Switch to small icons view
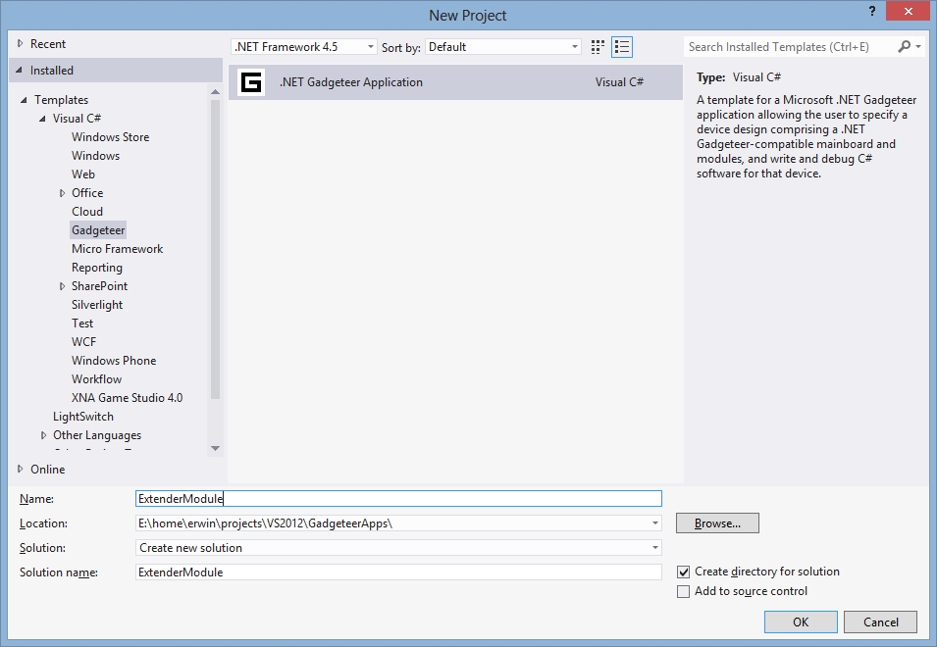Screen dimensions: 937x647 598,47
